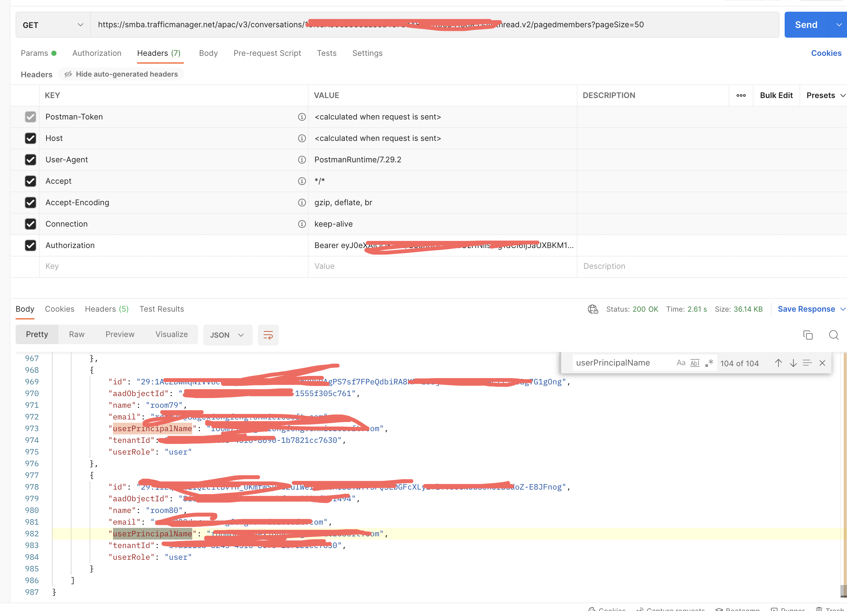The width and height of the screenshot is (847, 611).
Task: Copy the response body
Action: tap(807, 335)
